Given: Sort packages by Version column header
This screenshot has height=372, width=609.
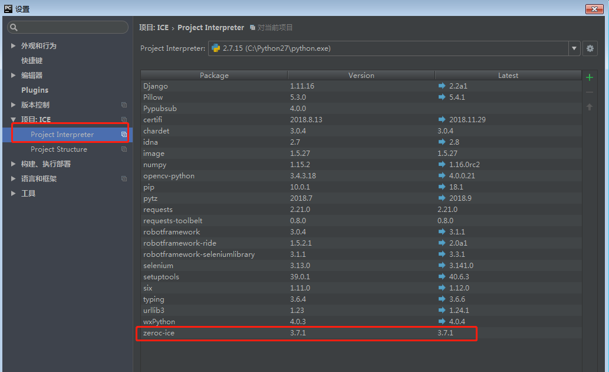Looking at the screenshot, I should coord(361,76).
